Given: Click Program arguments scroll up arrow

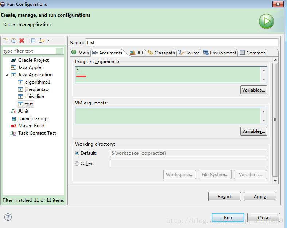Looking at the screenshot, I should [x=264, y=70].
